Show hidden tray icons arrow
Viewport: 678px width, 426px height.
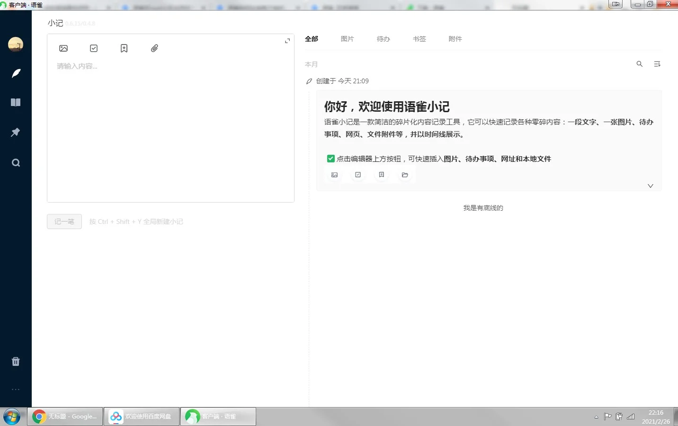pyautogui.click(x=596, y=417)
